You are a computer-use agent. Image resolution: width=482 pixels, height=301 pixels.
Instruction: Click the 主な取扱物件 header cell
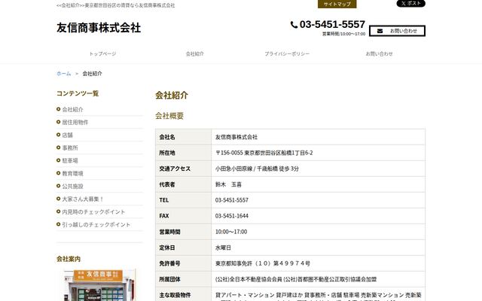184,295
